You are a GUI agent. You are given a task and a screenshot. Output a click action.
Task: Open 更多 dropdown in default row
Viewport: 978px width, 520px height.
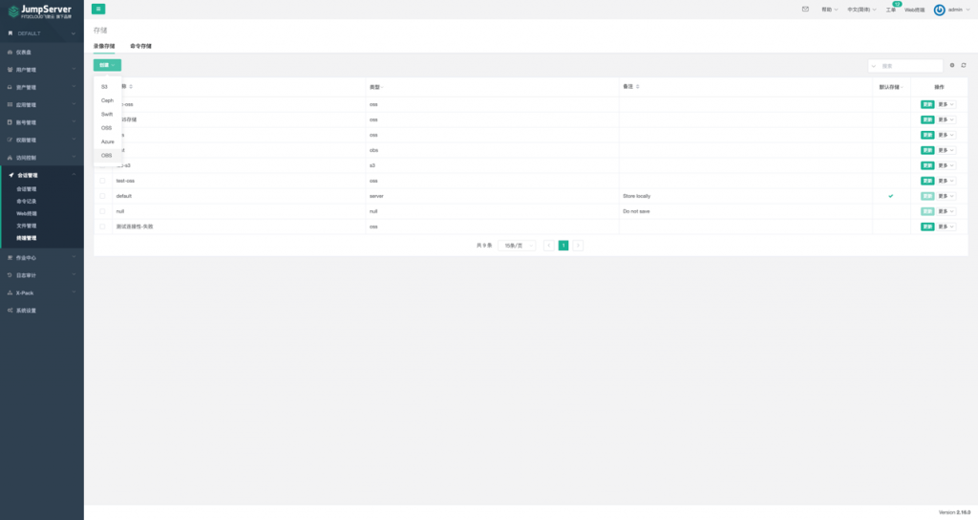coord(946,196)
